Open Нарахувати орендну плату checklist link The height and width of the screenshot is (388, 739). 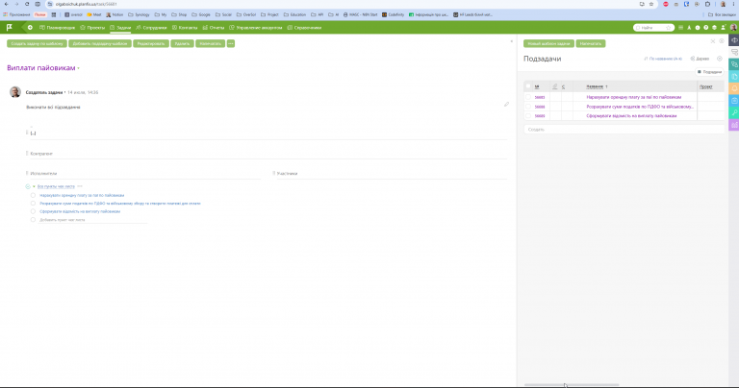[x=82, y=195]
